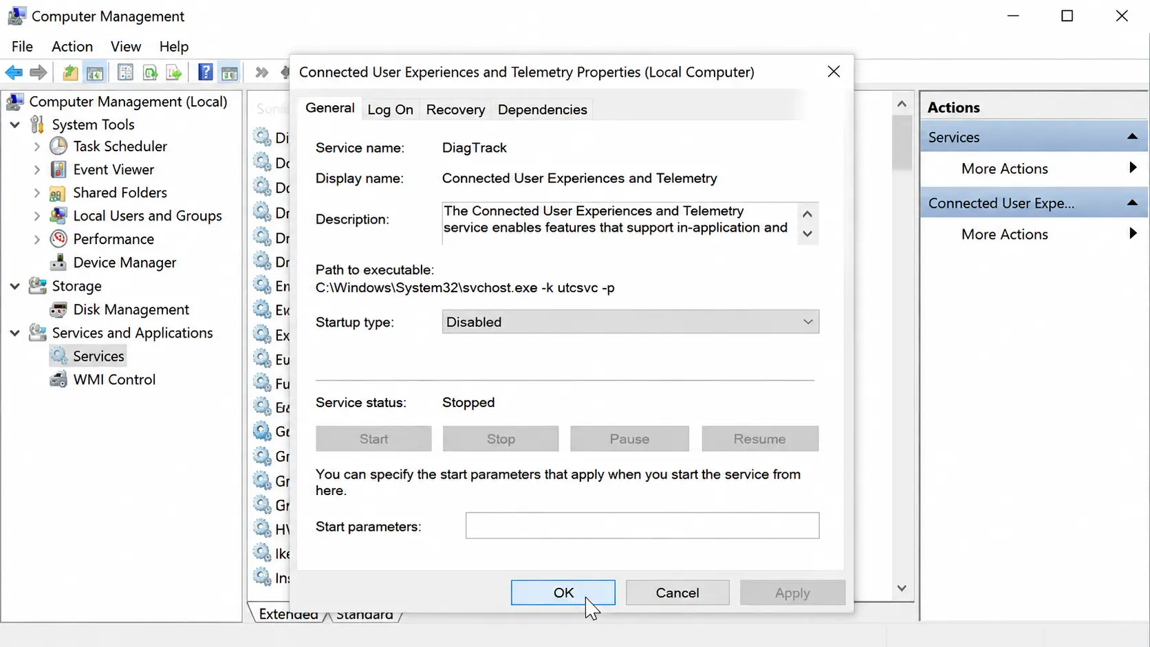1150x647 pixels.
Task: Click OK in the Properties dialog
Action: click(x=563, y=593)
